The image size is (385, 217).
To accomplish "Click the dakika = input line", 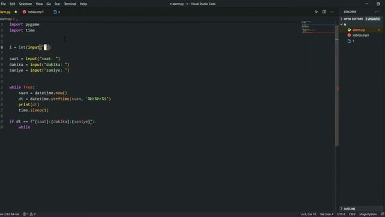I will [x=39, y=64].
